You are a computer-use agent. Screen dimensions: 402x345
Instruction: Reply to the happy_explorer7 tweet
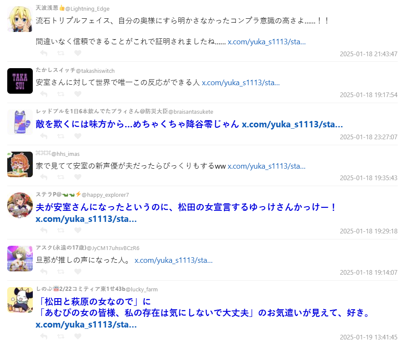coord(44,230)
